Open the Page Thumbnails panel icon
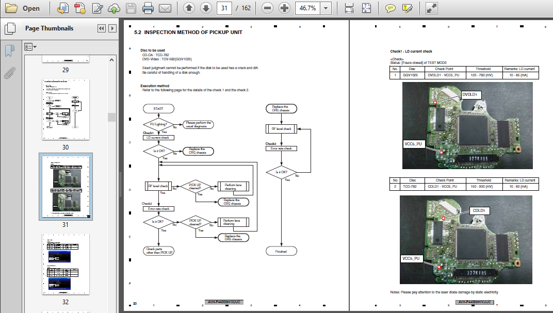This screenshot has width=553, height=313. click(10, 28)
